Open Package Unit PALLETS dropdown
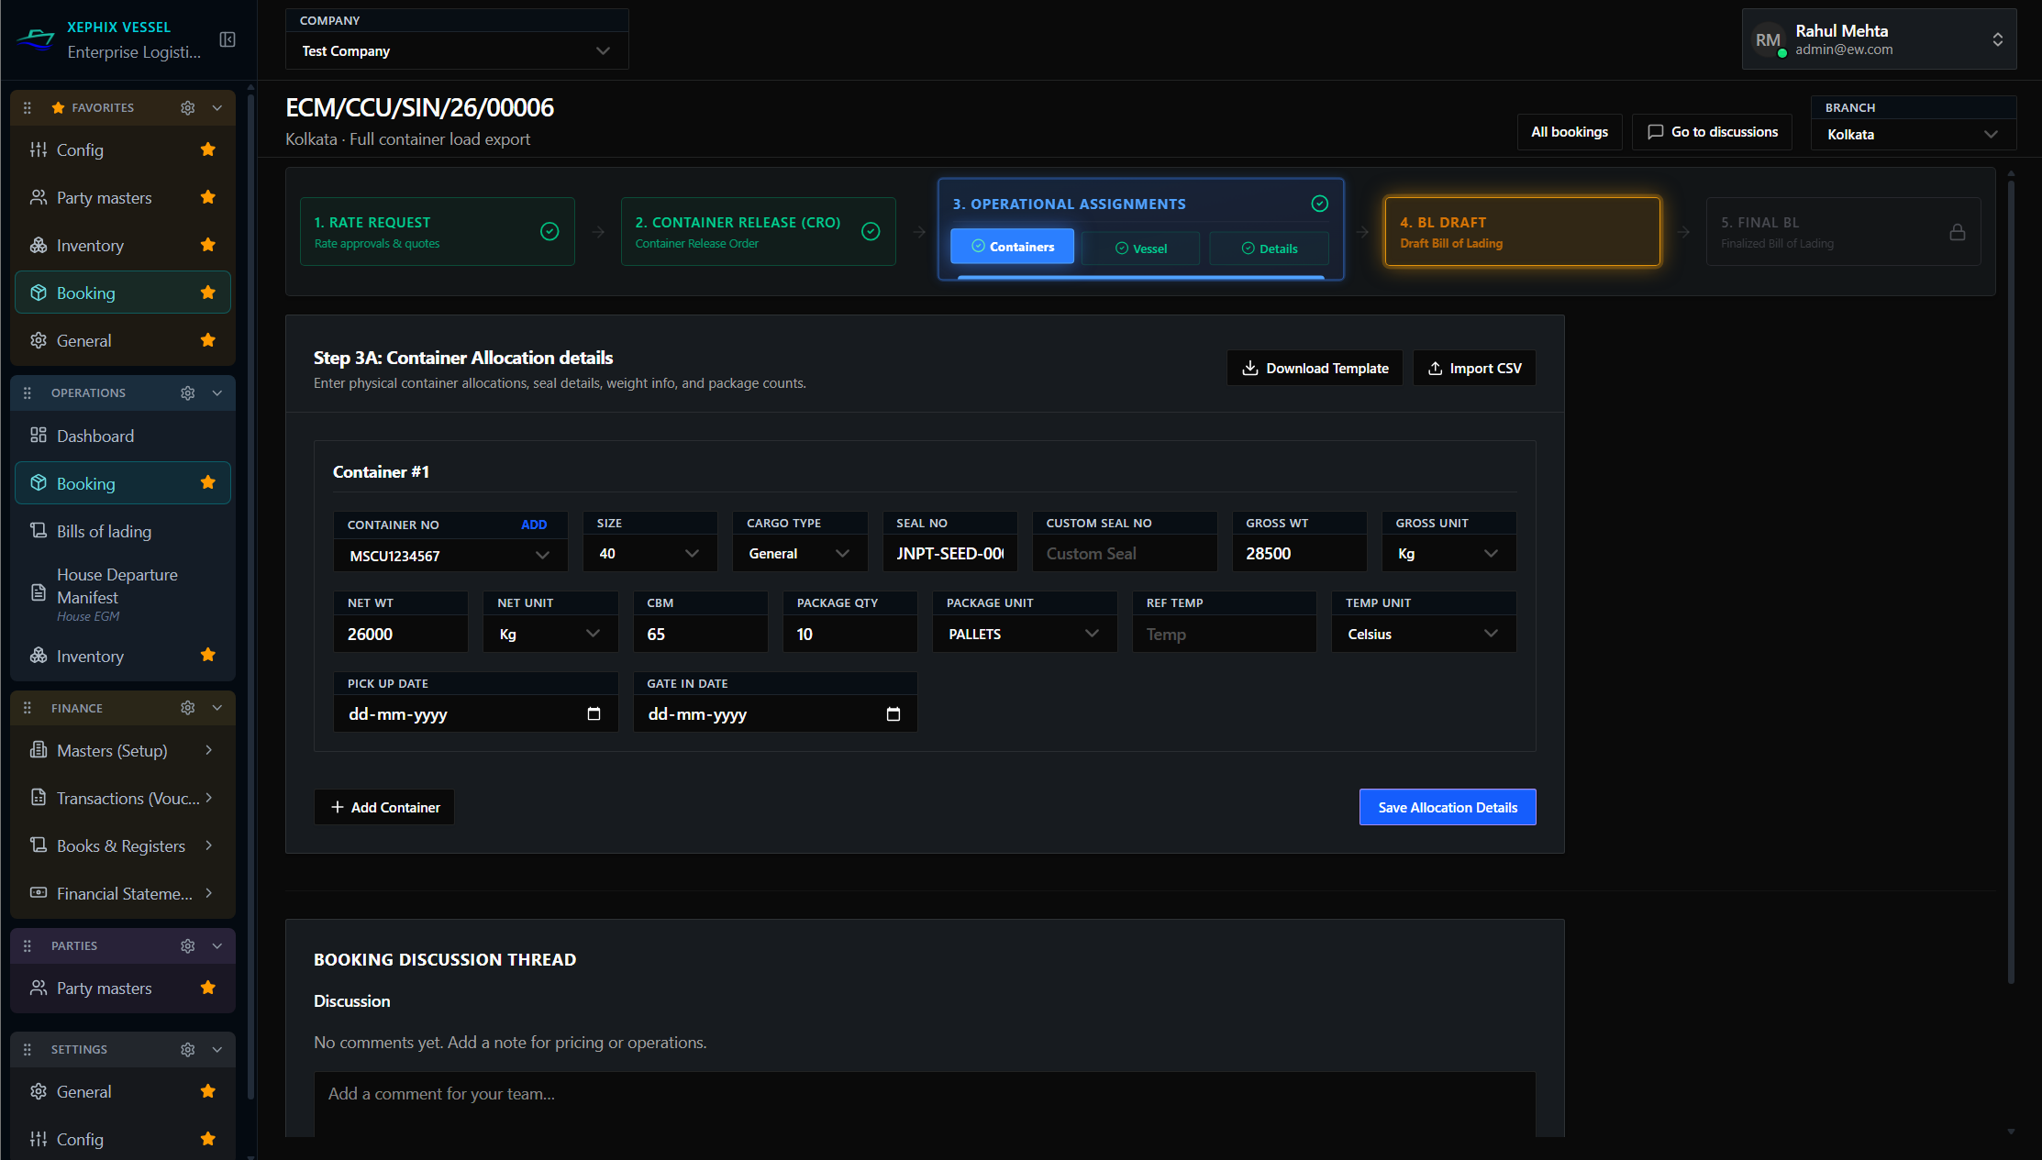This screenshot has width=2042, height=1160. [1025, 634]
